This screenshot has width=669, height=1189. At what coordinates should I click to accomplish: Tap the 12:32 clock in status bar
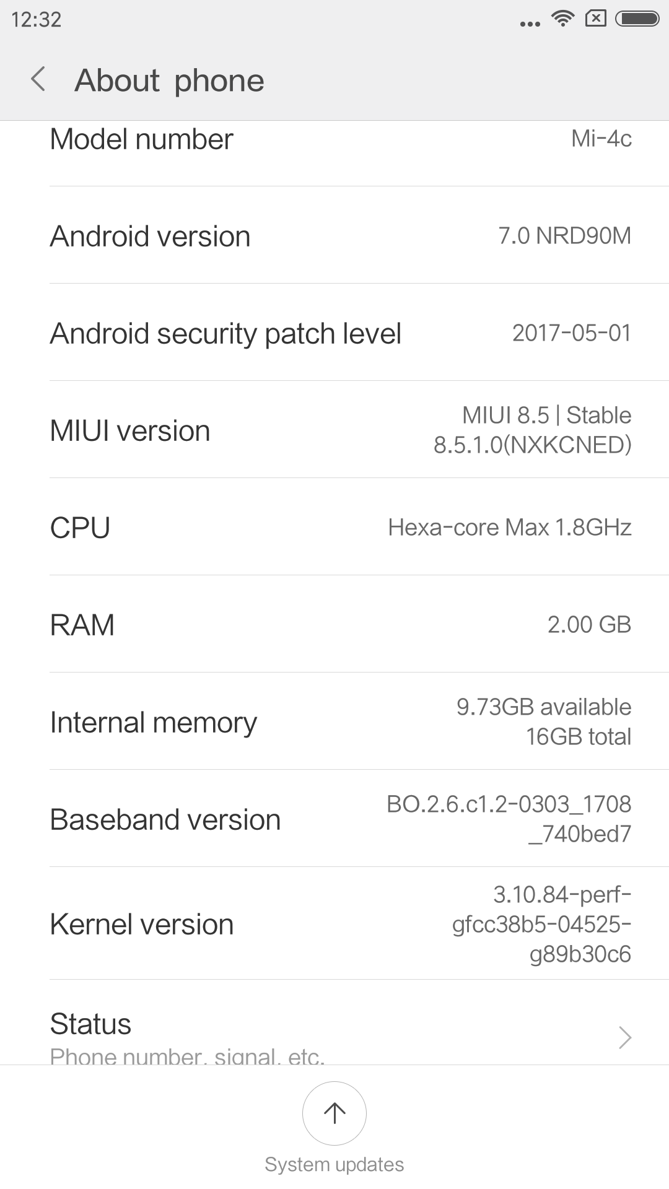tap(37, 19)
